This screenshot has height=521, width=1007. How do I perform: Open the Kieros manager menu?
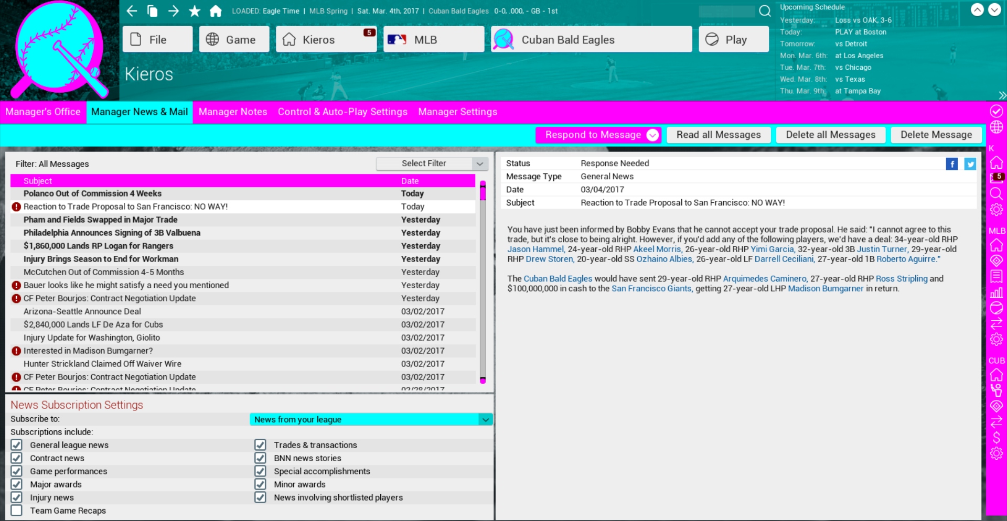[x=326, y=39]
